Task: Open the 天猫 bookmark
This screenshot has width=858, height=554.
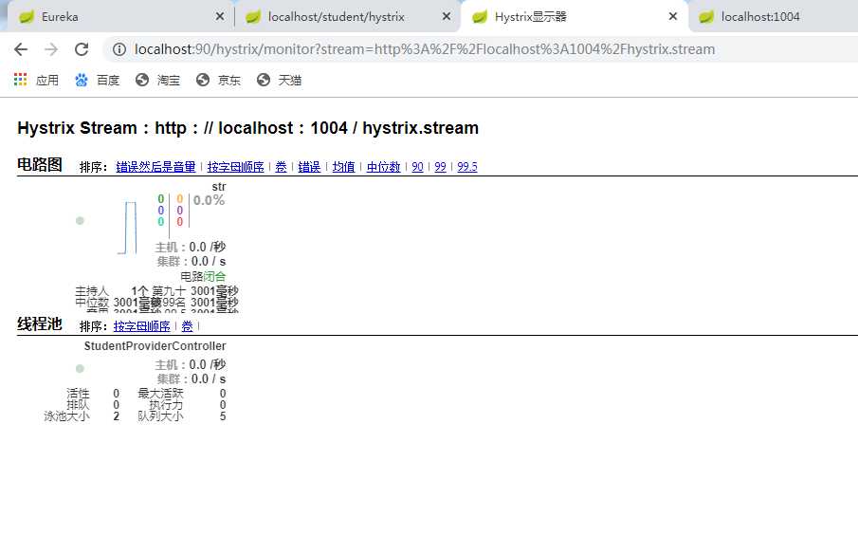Action: tap(279, 80)
